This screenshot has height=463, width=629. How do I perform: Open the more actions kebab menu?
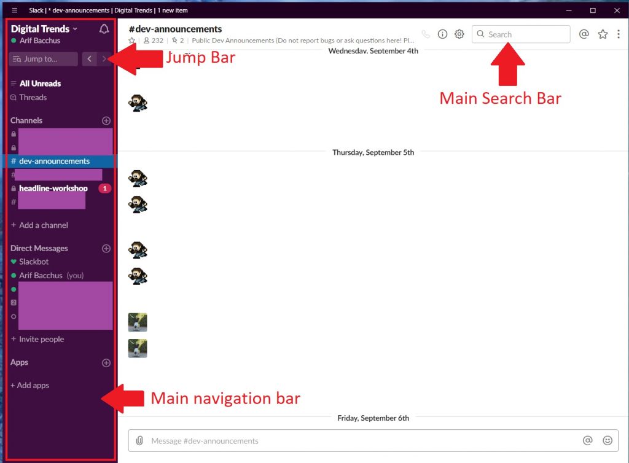pyautogui.click(x=619, y=34)
